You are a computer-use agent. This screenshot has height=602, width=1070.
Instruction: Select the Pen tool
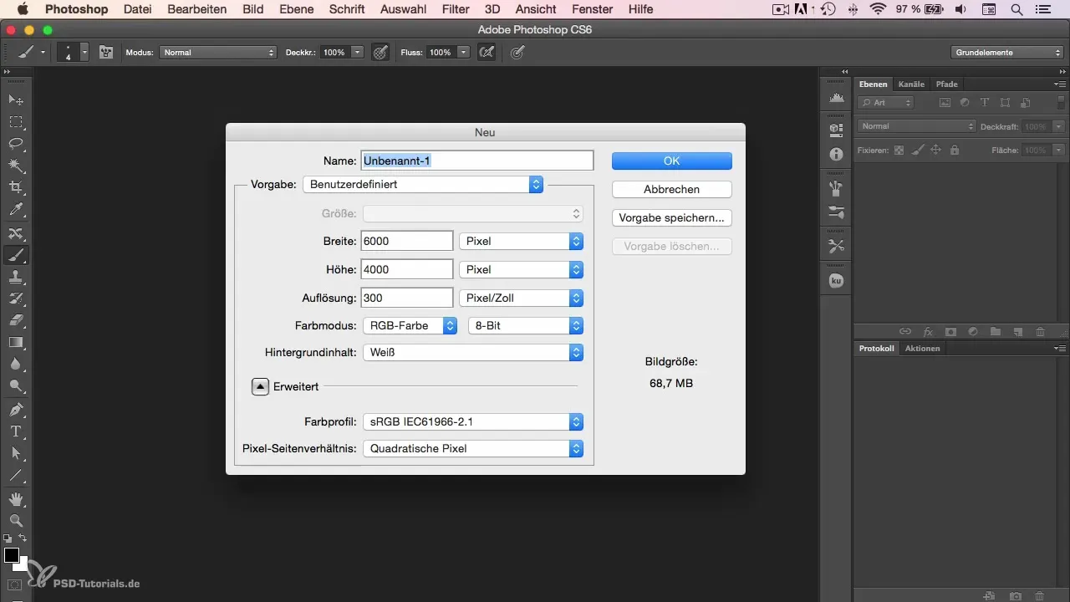pos(15,410)
